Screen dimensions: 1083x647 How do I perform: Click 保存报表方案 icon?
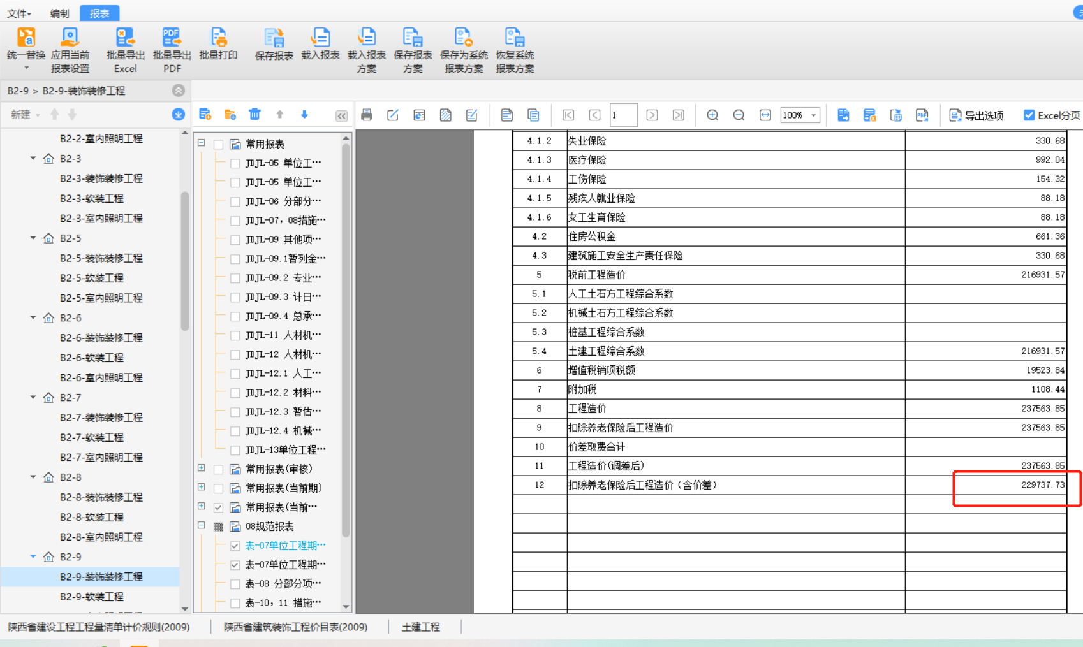413,38
